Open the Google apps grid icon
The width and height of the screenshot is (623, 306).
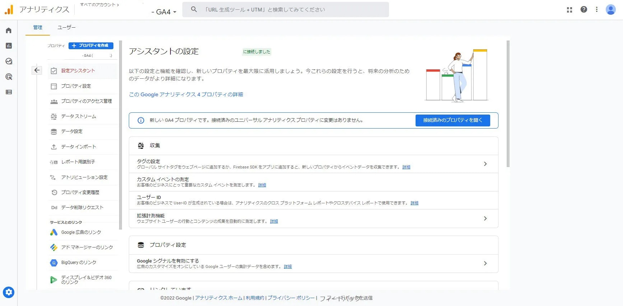pyautogui.click(x=569, y=10)
